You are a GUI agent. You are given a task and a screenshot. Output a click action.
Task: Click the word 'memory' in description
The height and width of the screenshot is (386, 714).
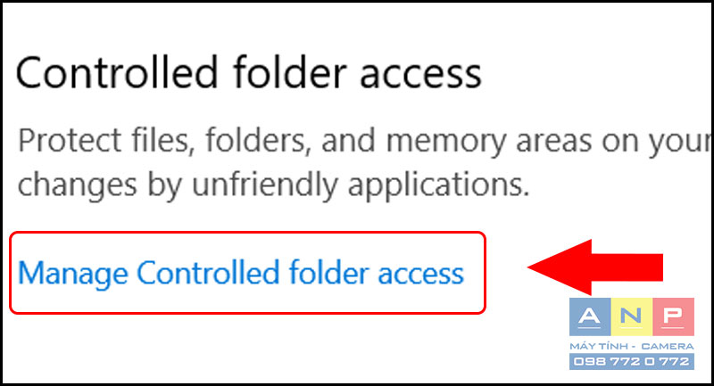446,142
